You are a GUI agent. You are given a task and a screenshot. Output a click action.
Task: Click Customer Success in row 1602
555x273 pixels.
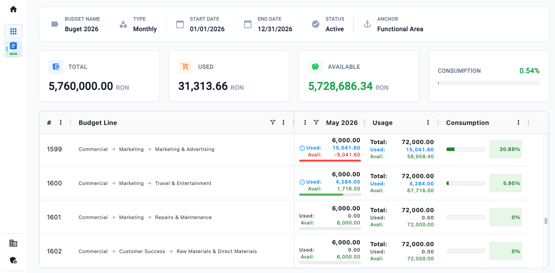142,251
